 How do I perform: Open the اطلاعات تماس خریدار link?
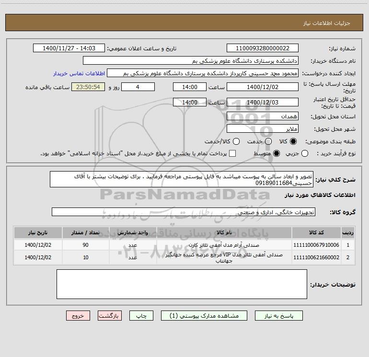(x=79, y=73)
